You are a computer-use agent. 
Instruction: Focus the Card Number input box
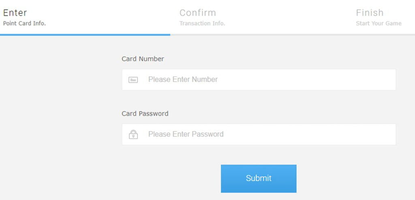click(259, 80)
